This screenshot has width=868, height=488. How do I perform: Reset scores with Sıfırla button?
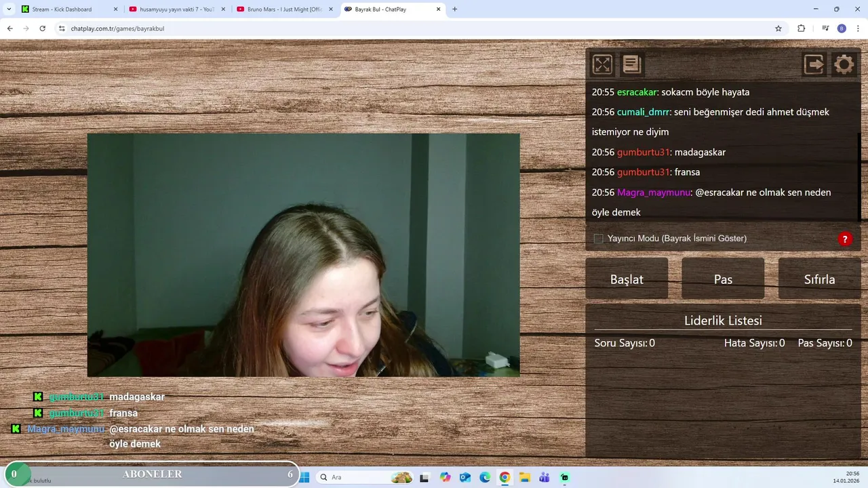tap(819, 279)
